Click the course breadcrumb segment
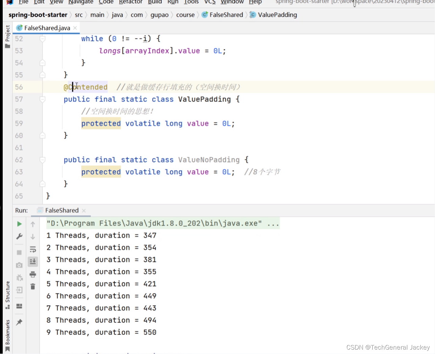The height and width of the screenshot is (354, 435). [x=185, y=15]
